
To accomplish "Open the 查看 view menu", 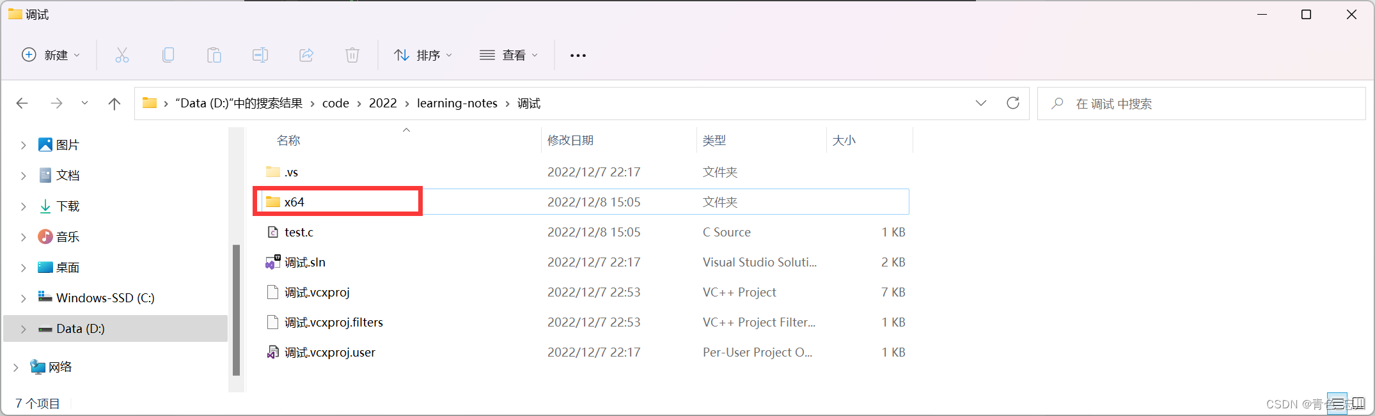I will click(x=508, y=56).
